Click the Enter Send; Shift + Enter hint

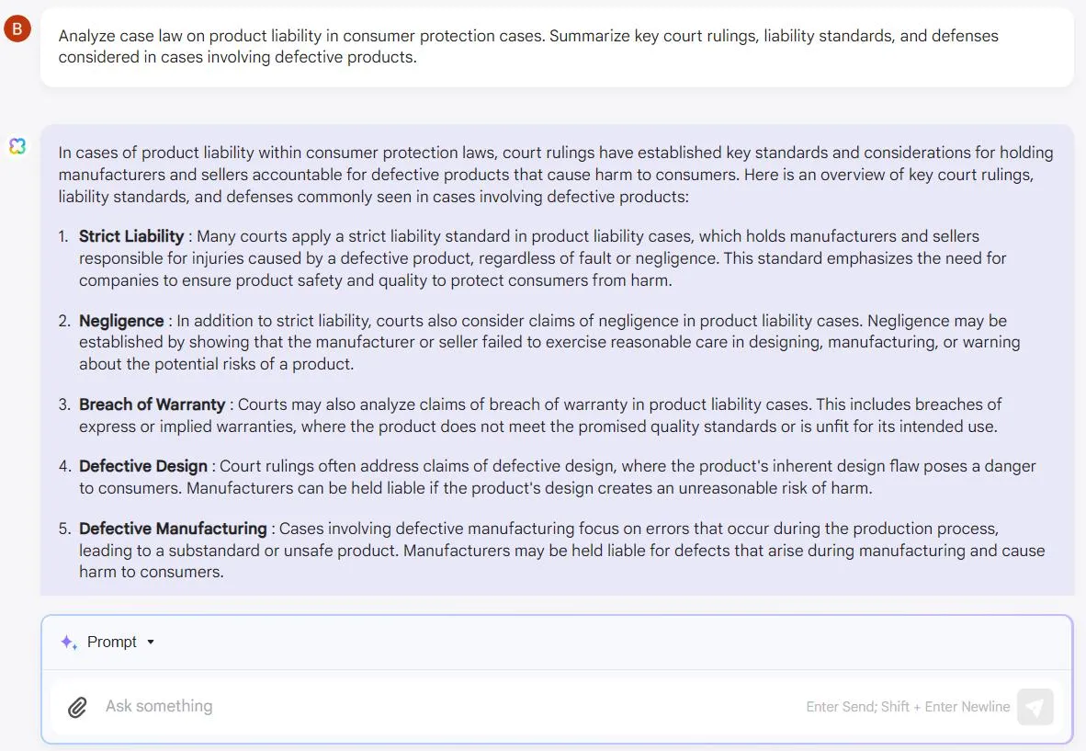click(x=908, y=707)
